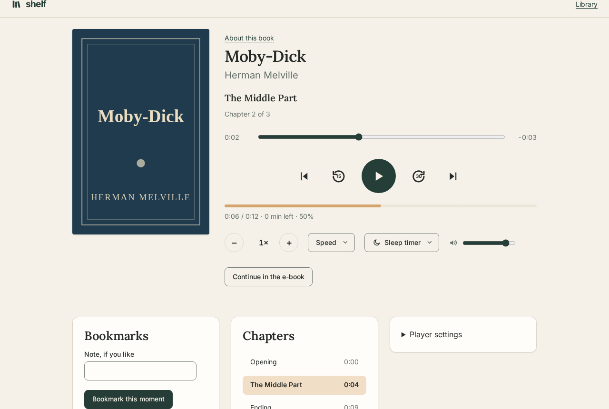Skip forward 30 seconds

tap(419, 176)
